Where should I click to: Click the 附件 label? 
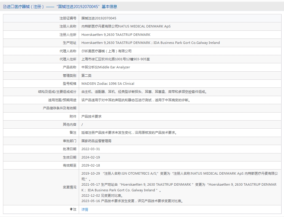point(73,116)
